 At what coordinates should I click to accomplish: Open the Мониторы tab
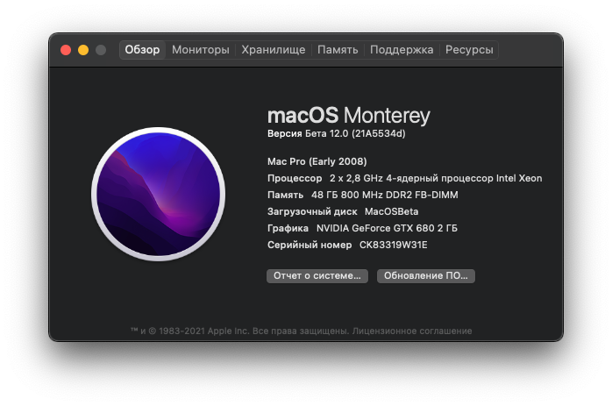[201, 50]
